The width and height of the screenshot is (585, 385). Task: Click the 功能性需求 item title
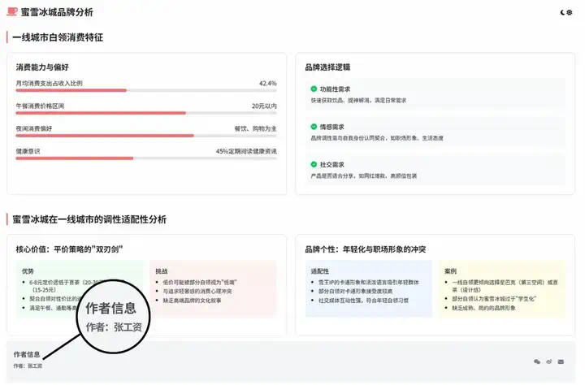(x=335, y=89)
